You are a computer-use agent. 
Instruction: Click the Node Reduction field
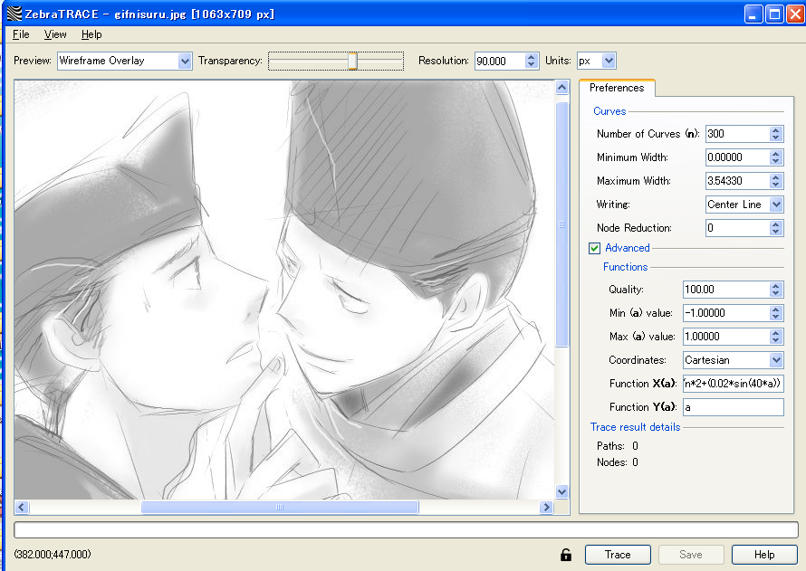click(x=738, y=228)
